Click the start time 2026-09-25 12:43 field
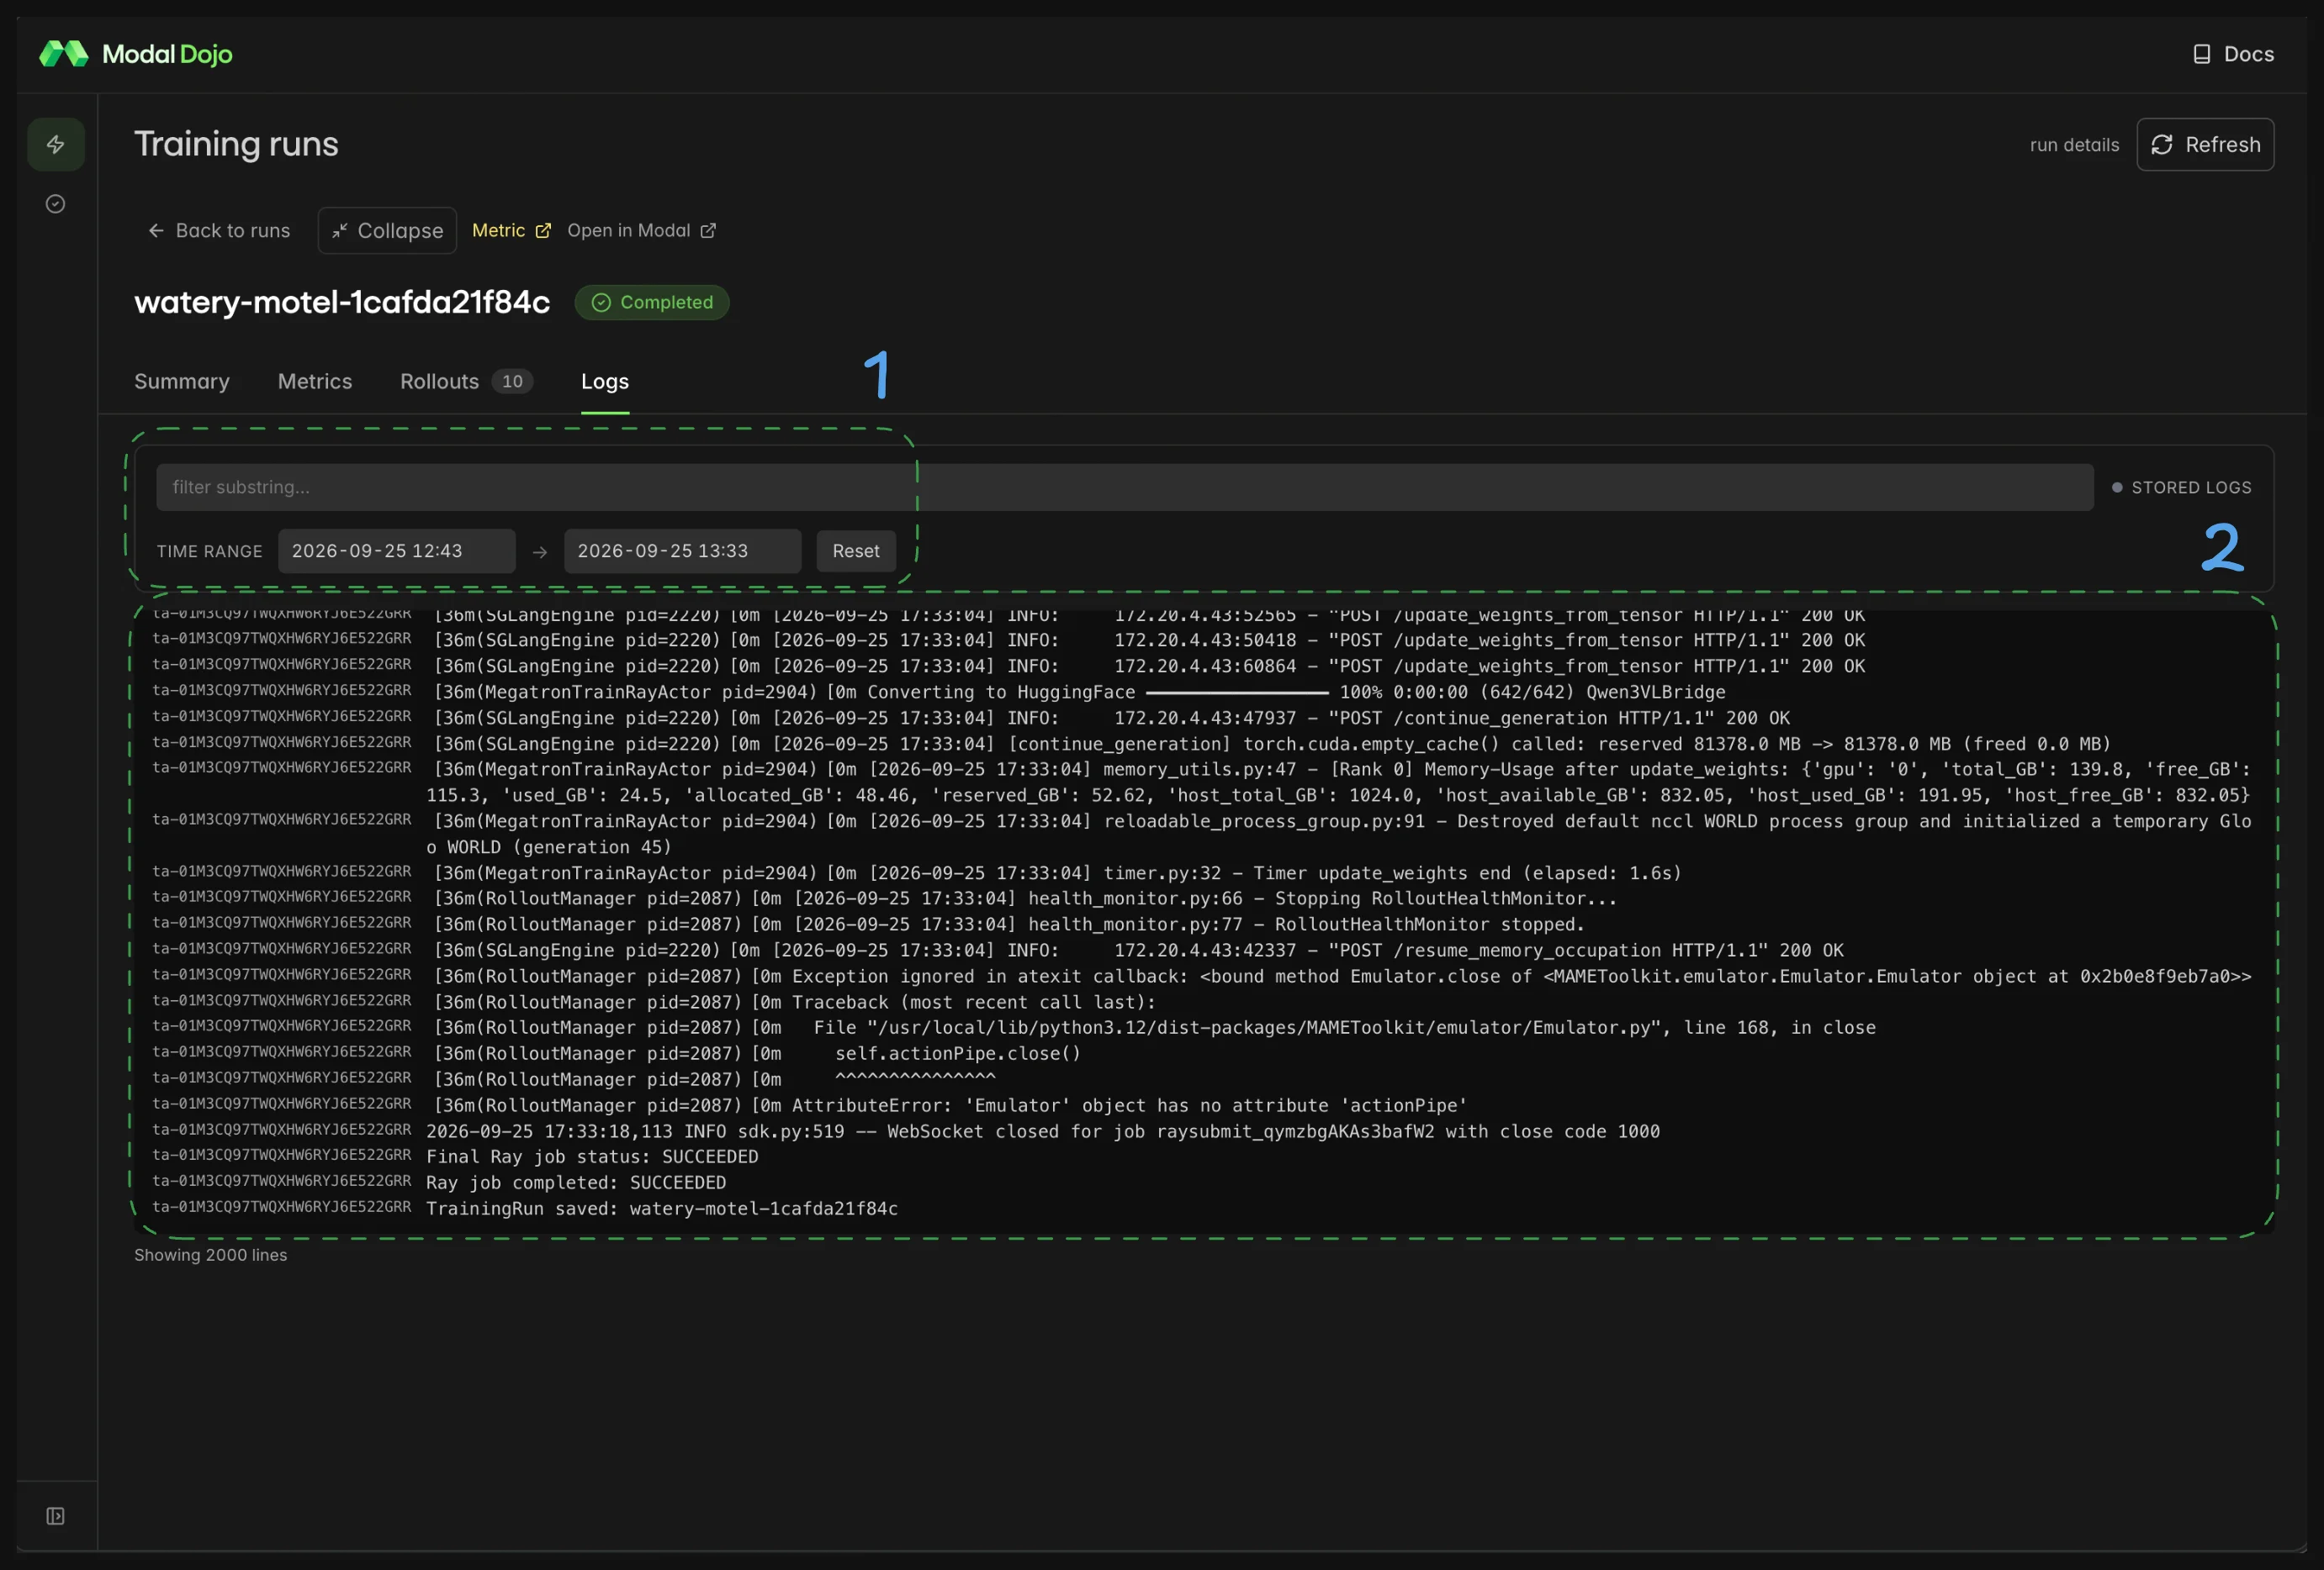 397,551
